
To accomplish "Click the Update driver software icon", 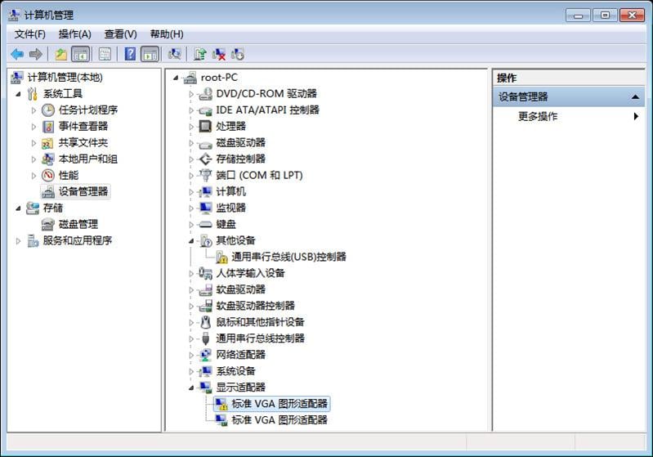I will point(200,54).
